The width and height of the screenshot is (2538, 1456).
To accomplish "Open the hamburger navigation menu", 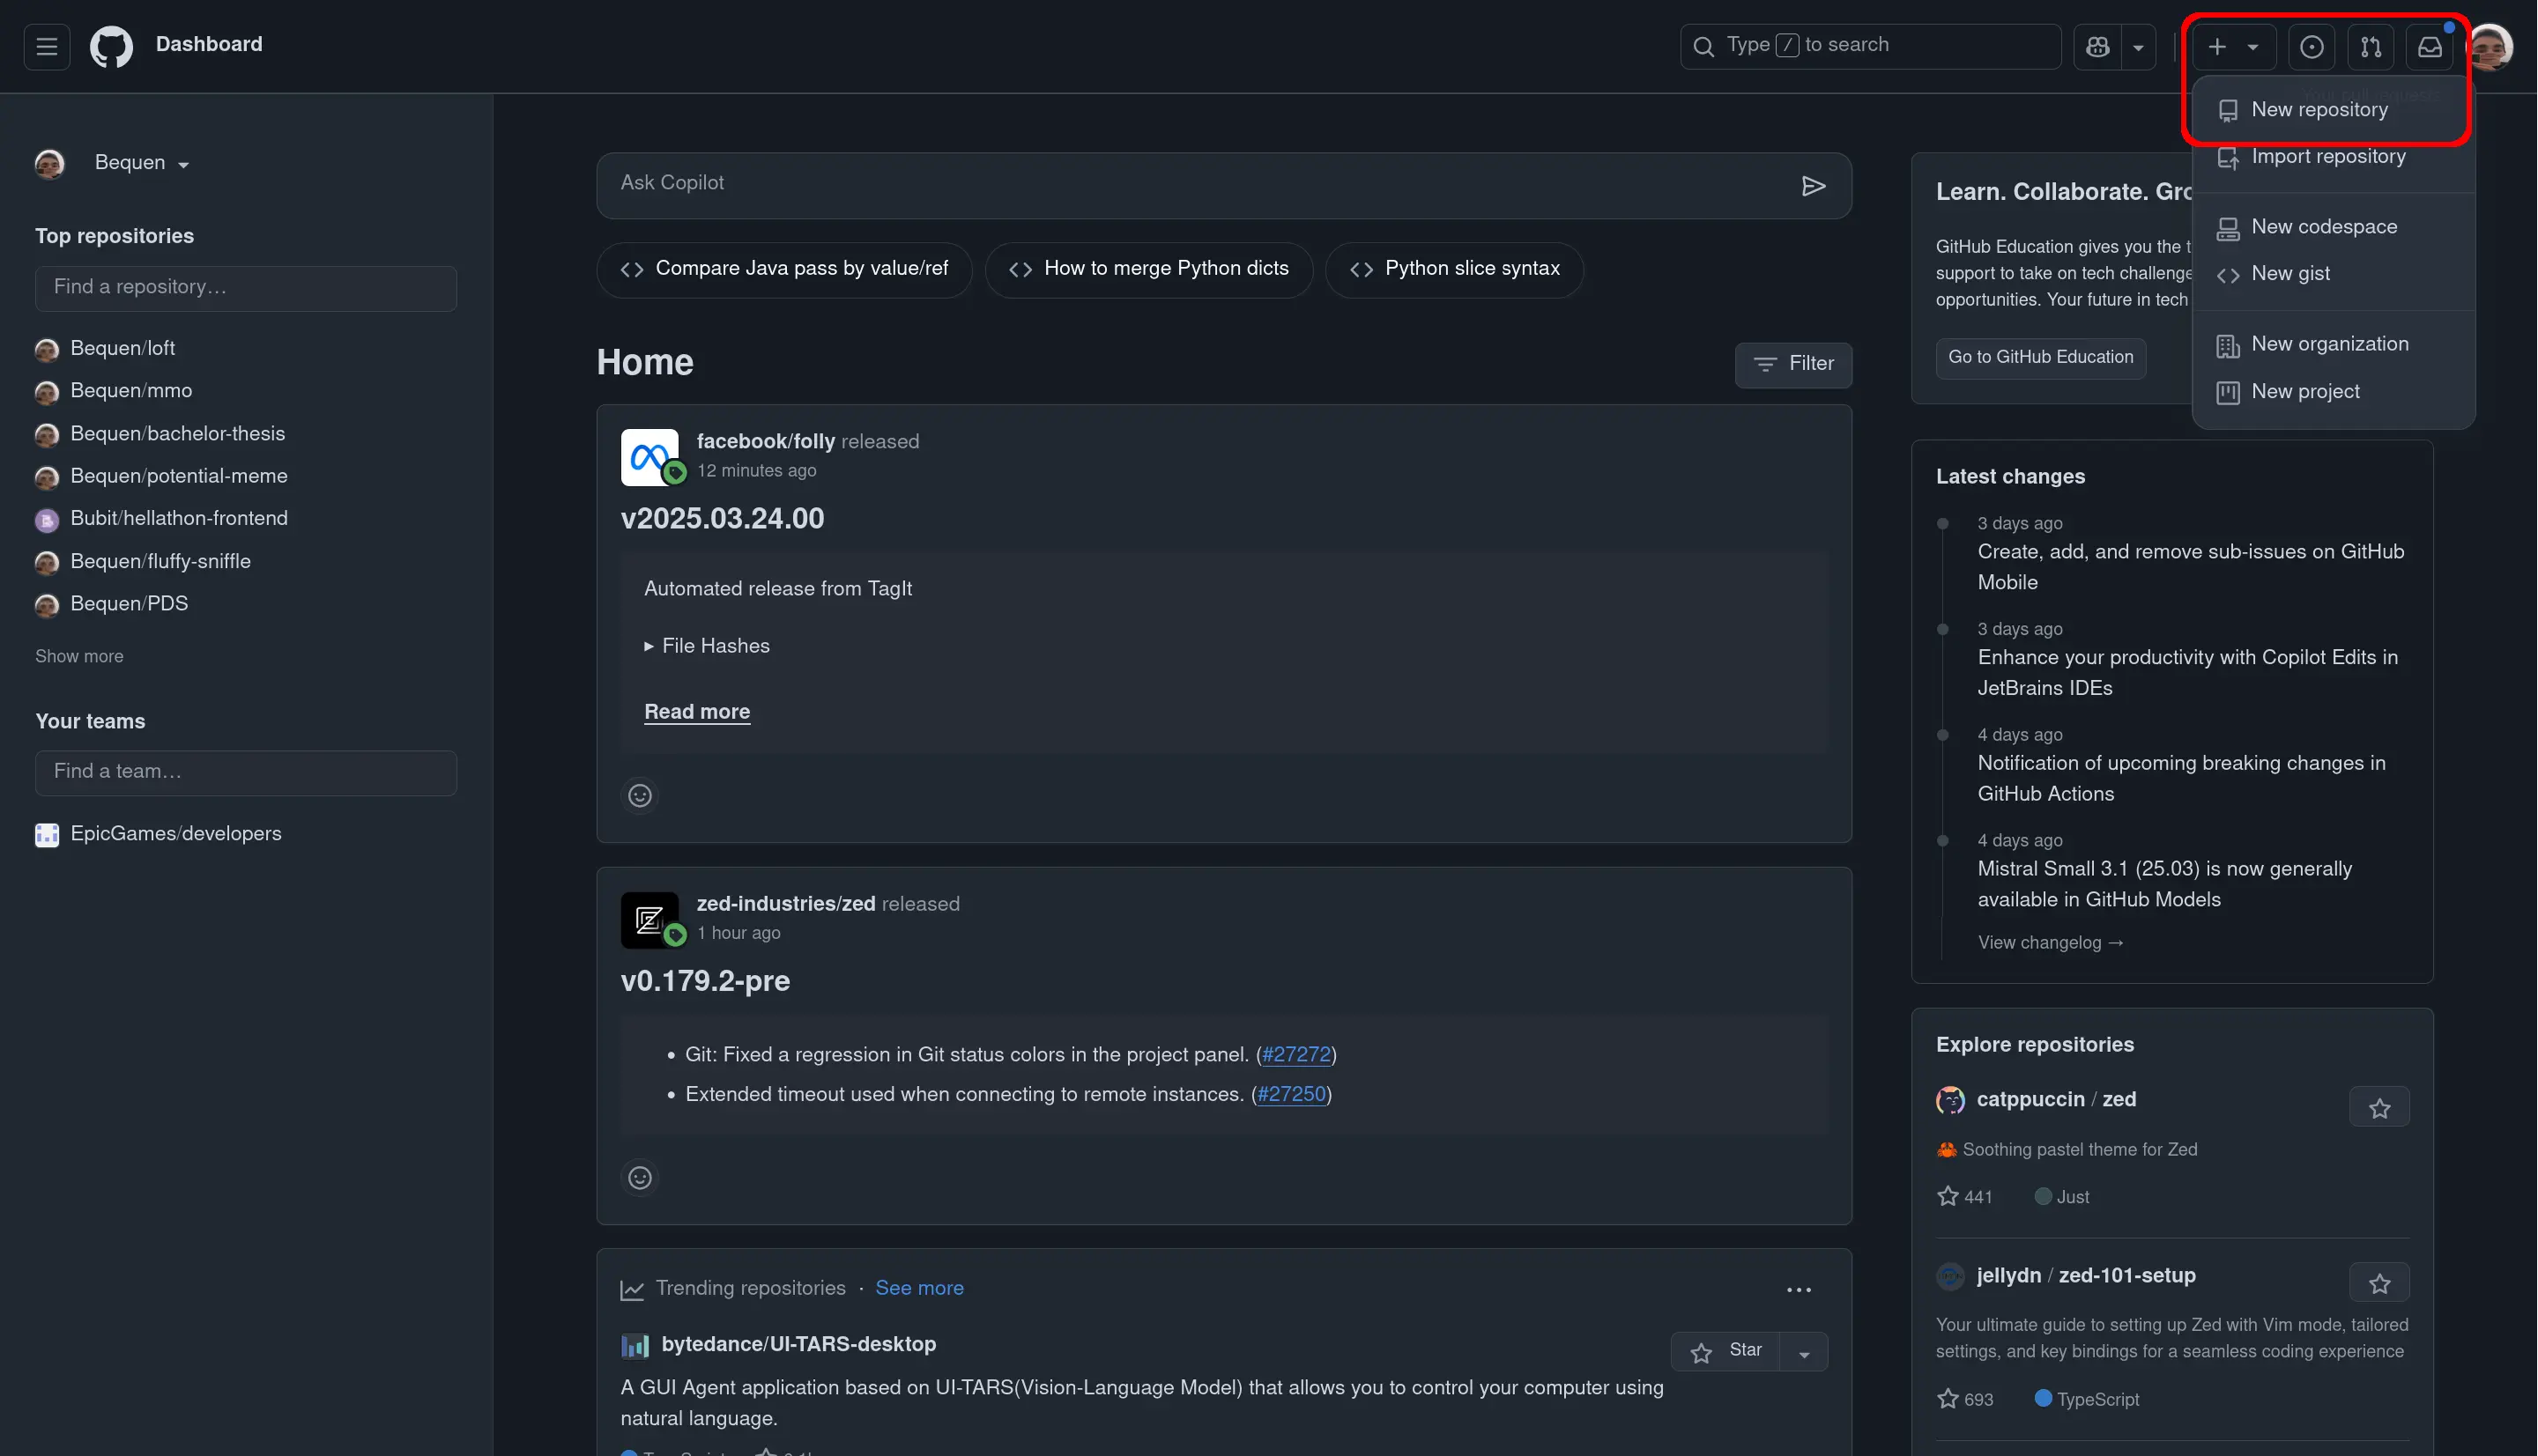I will coord(47,46).
